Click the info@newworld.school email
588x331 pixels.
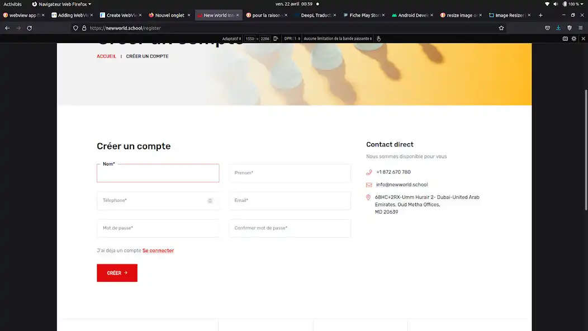pos(402,185)
